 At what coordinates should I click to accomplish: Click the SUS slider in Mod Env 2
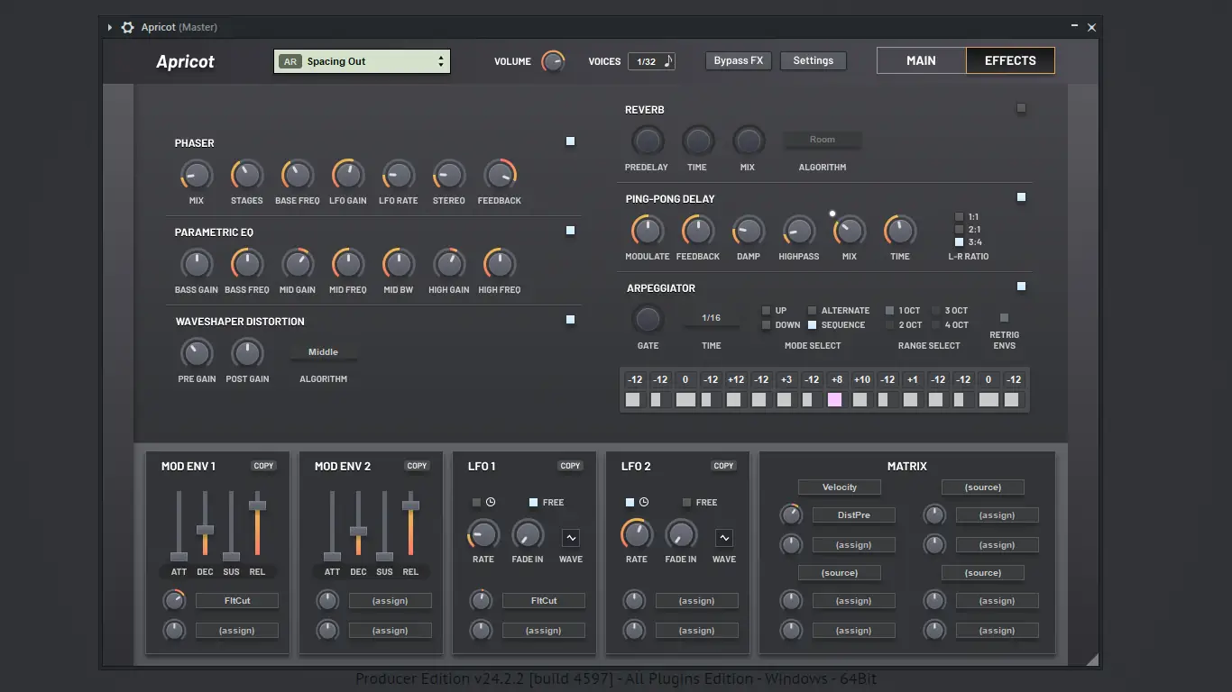click(384, 526)
